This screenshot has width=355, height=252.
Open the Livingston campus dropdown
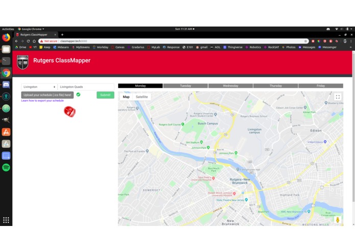[x=39, y=87]
